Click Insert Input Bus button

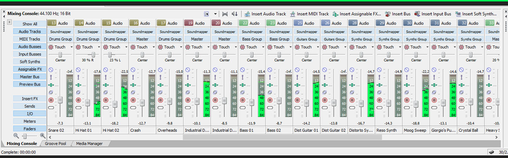pos(432,14)
